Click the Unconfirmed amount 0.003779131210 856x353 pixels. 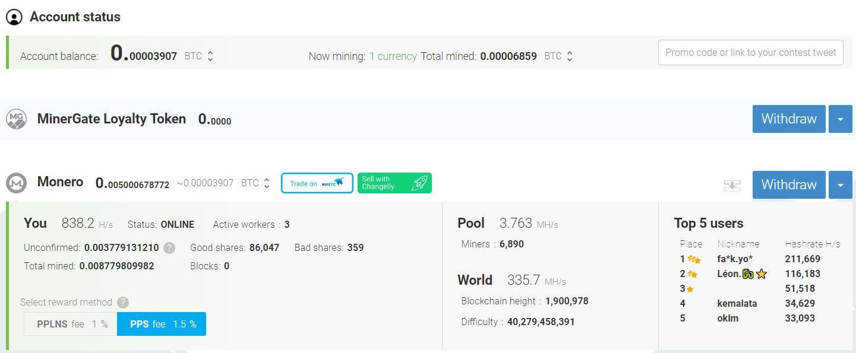click(x=122, y=248)
